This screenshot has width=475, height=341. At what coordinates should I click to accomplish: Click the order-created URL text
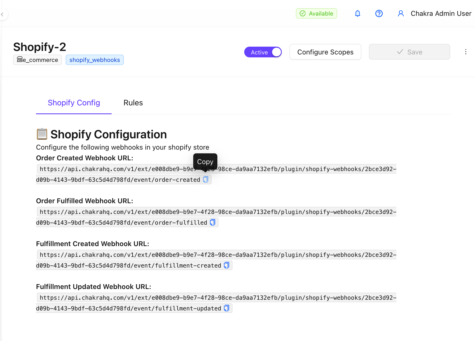(216, 174)
